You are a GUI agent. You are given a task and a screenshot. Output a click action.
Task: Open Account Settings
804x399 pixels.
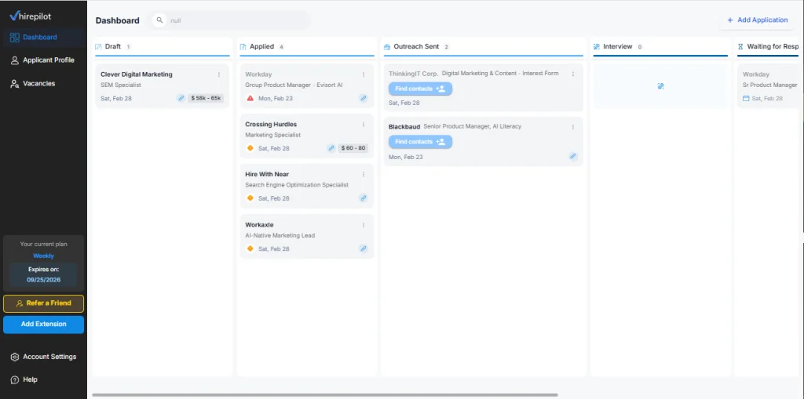click(x=44, y=357)
